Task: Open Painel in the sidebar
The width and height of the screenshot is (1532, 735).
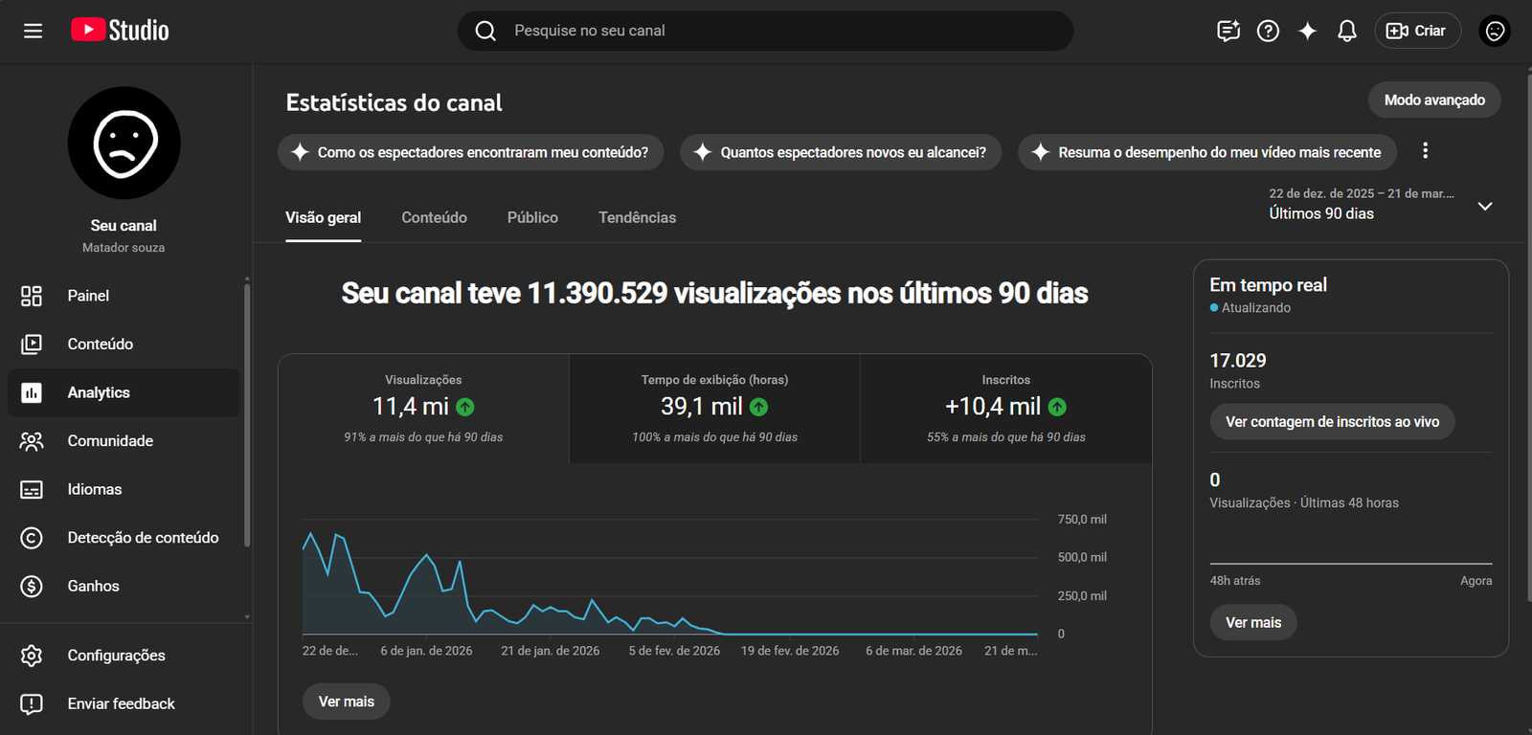Action: pyautogui.click(x=124, y=296)
